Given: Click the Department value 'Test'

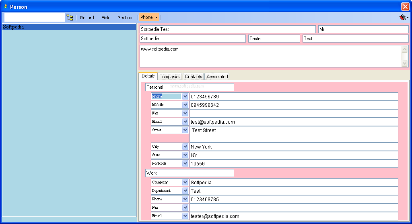Looking at the screenshot, I should click(294, 191).
